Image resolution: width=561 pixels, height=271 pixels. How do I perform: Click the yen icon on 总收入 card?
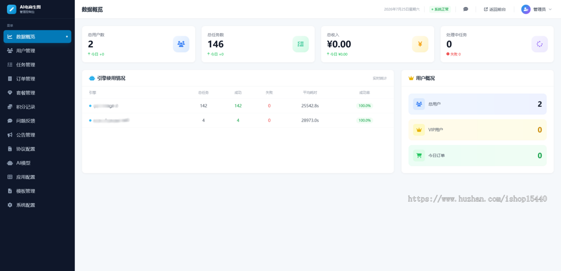point(420,44)
